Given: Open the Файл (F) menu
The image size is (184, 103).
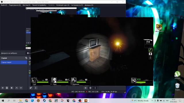Looking at the screenshot, I should click(4, 5).
